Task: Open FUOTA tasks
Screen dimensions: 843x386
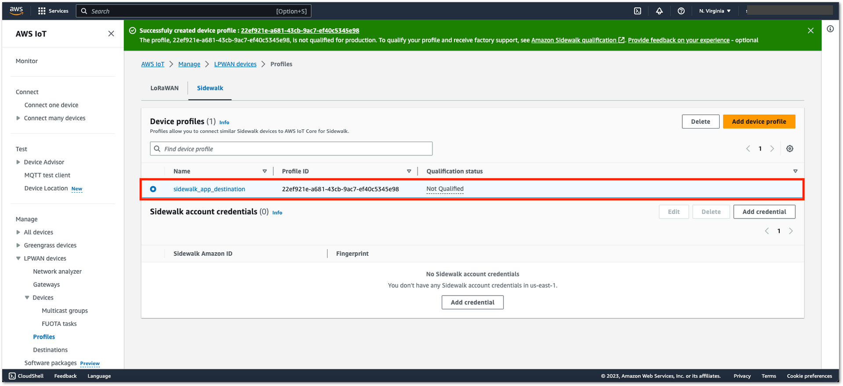Action: point(59,324)
